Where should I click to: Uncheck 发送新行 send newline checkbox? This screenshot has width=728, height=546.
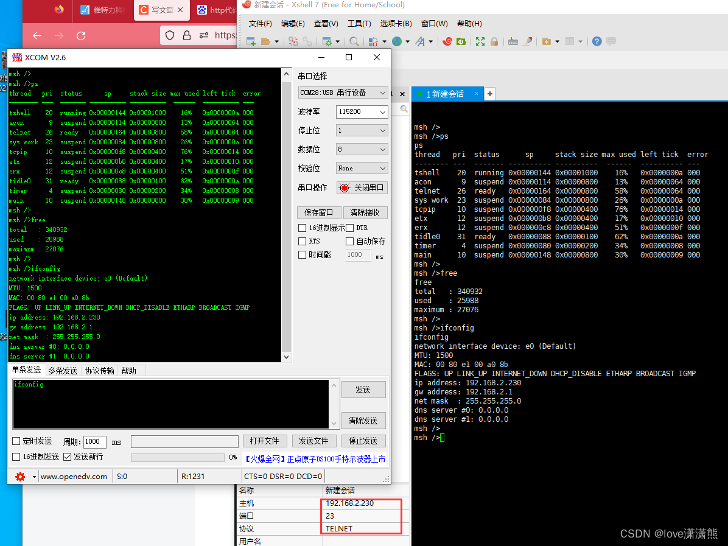(x=68, y=457)
